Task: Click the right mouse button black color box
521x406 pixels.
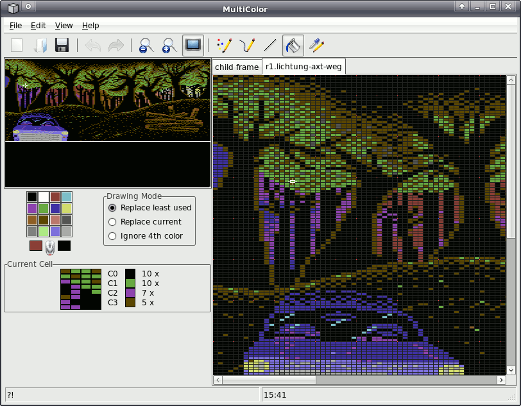Action: click(x=64, y=246)
